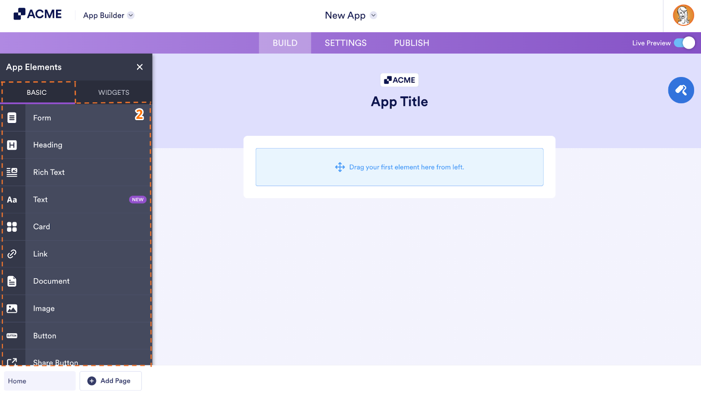
Task: Click the Add Page button
Action: pos(111,381)
